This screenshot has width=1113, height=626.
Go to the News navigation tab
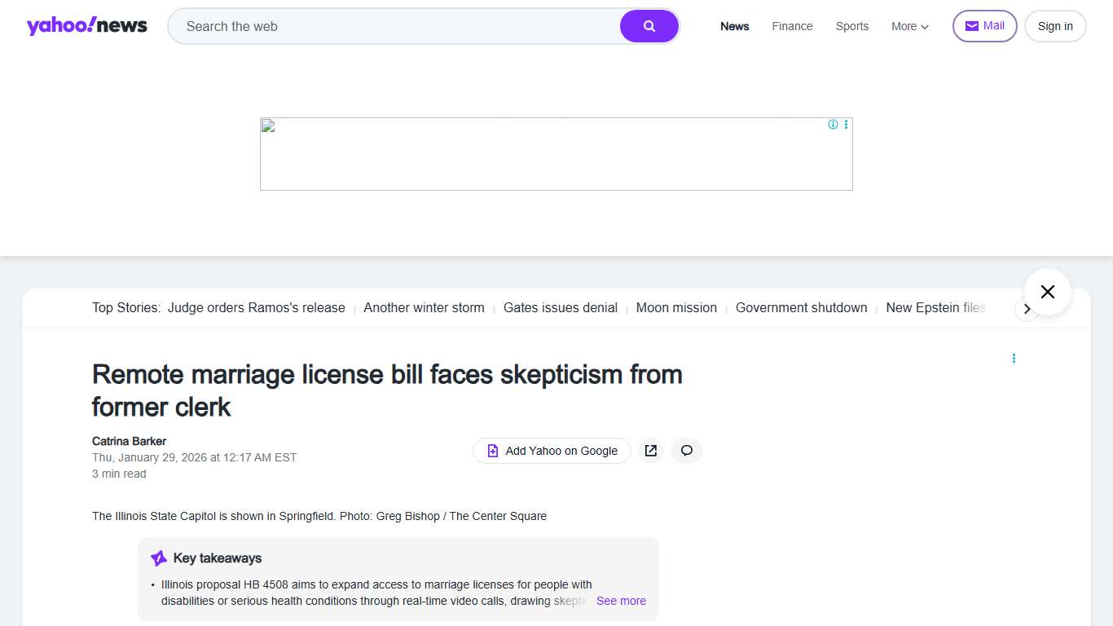[734, 26]
